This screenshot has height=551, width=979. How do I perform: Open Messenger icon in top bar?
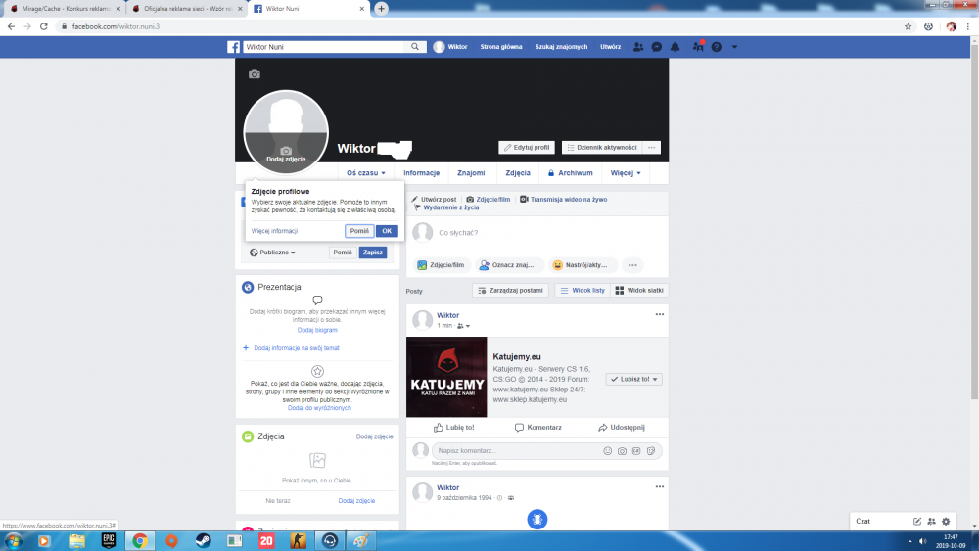657,47
